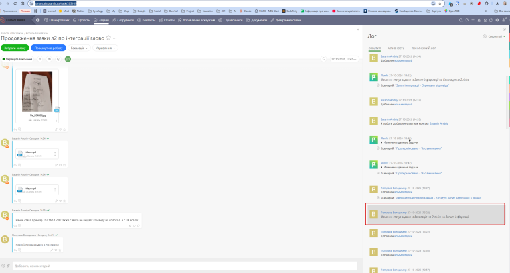Click the emoji icon left of the paperclip
510x273 pixels.
point(3,266)
